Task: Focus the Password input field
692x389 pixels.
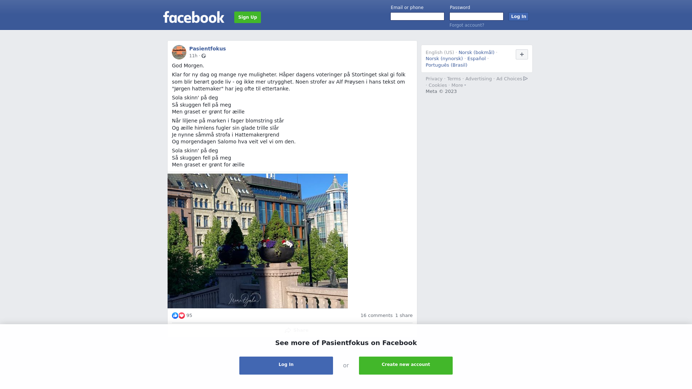Action: [x=476, y=17]
